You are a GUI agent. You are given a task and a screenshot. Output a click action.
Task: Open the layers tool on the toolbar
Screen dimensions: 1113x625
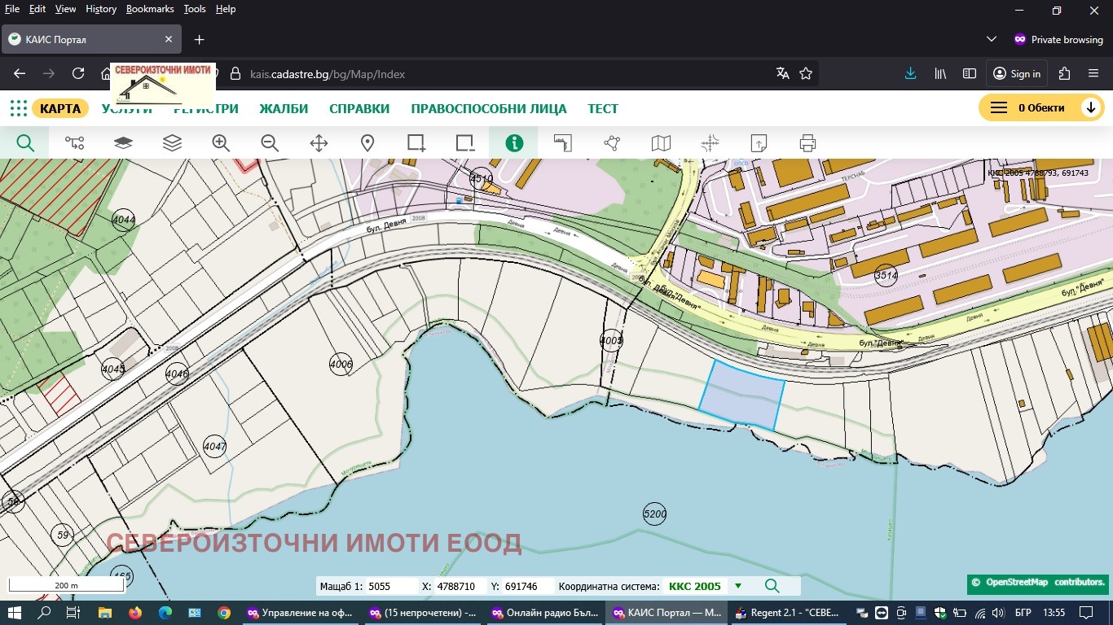[172, 142]
